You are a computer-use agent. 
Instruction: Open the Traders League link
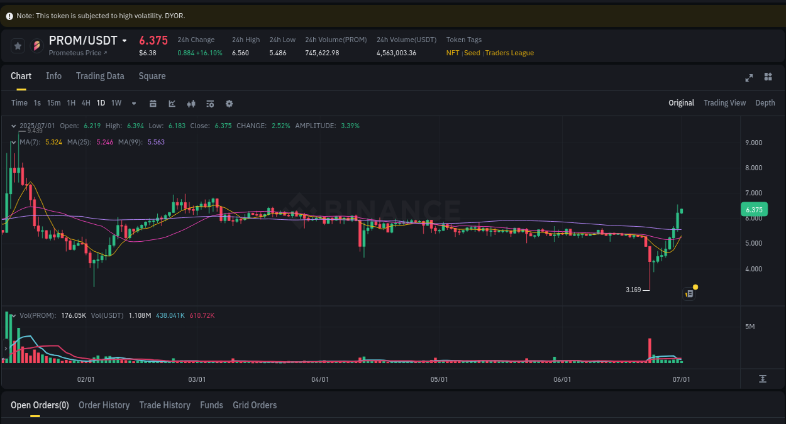[509, 53]
